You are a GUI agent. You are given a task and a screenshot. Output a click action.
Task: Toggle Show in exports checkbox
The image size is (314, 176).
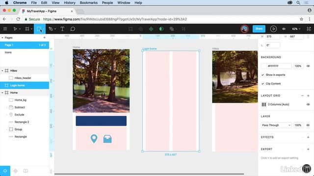click(263, 75)
